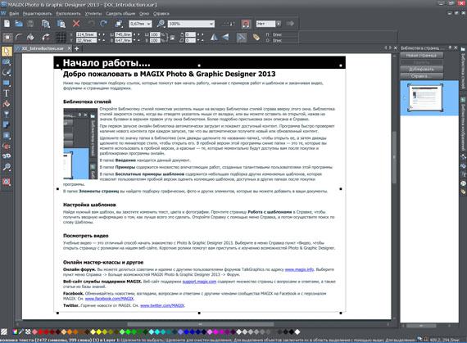Image resolution: width=467 pixels, height=343 pixels.
Task: Open the Окно menu
Action: (144, 14)
